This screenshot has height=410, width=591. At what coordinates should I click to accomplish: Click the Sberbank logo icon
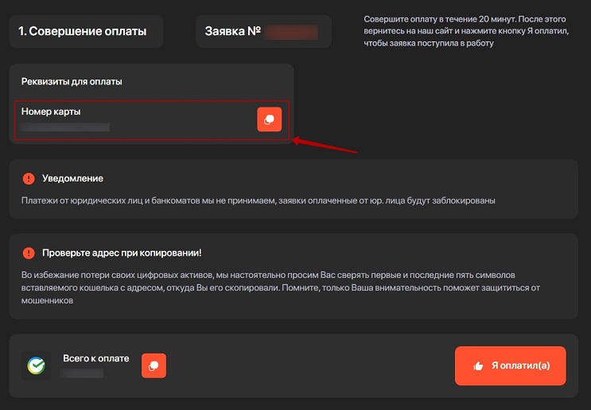point(37,365)
